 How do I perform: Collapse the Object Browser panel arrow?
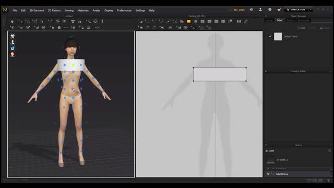click(x=266, y=16)
